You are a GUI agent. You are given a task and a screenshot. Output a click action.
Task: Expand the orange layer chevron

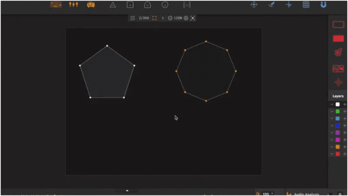[332, 147]
